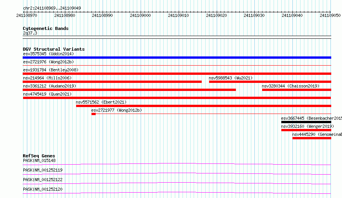Image resolution: width=342 pixels, height=198 pixels.
Task: Click the nsv3280344 (Chaisson2019) variant label
Action: [291, 86]
